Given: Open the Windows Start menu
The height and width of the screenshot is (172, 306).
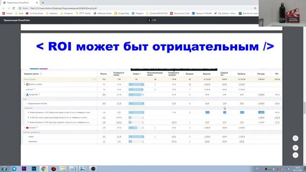Looking at the screenshot, I should 4,169.
